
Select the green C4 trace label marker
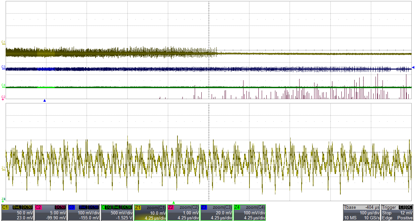(3, 85)
